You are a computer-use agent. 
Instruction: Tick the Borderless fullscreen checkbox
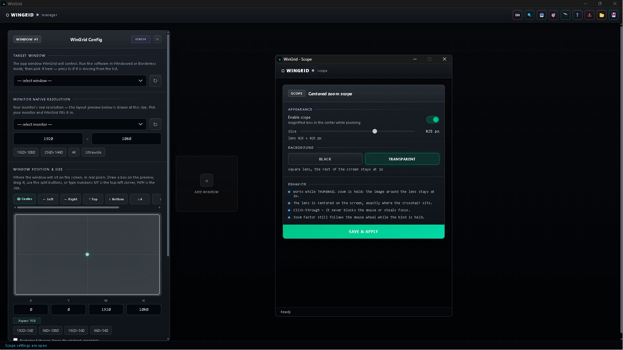(x=15, y=340)
